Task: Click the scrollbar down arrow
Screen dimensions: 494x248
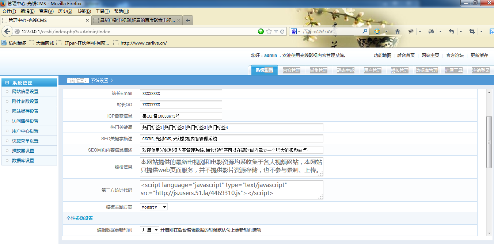Action: point(489,233)
